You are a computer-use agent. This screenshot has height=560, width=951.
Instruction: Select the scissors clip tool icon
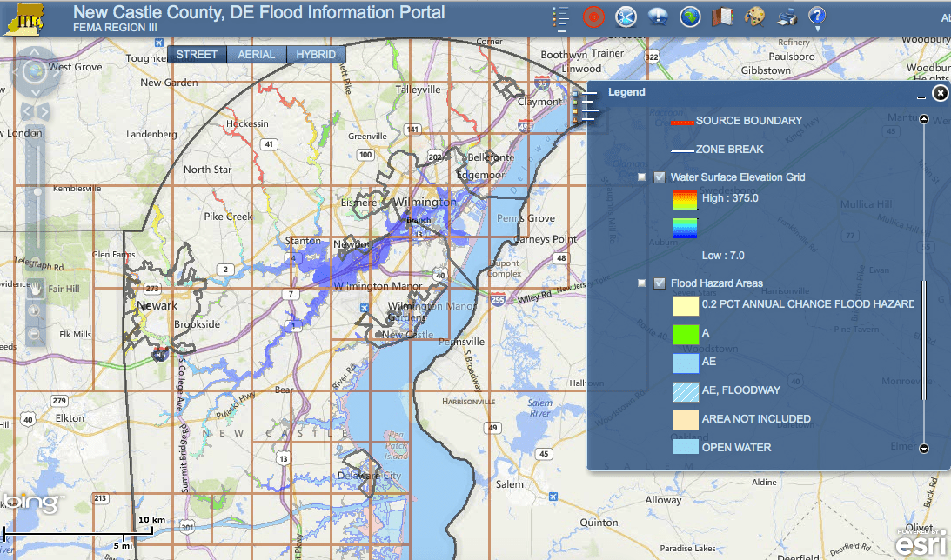[x=626, y=17]
